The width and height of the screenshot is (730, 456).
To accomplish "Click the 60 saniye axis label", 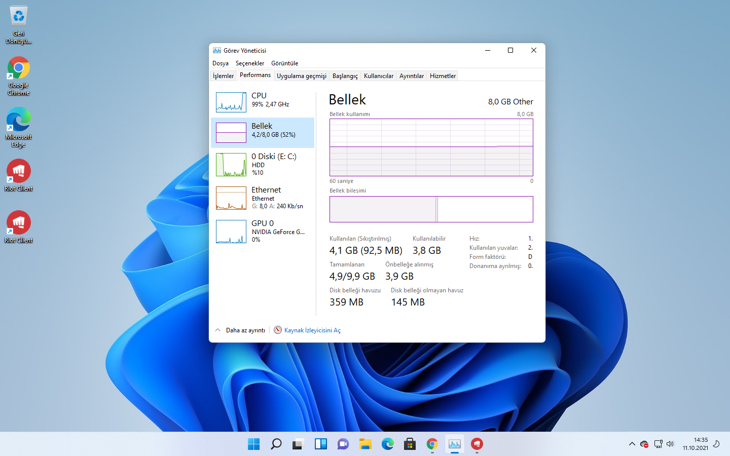I will coord(341,181).
